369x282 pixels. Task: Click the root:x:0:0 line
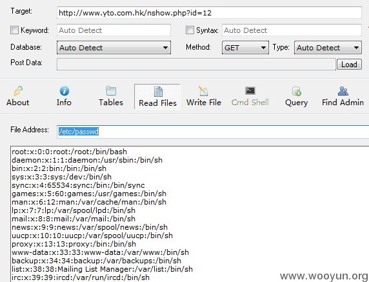click(70, 152)
